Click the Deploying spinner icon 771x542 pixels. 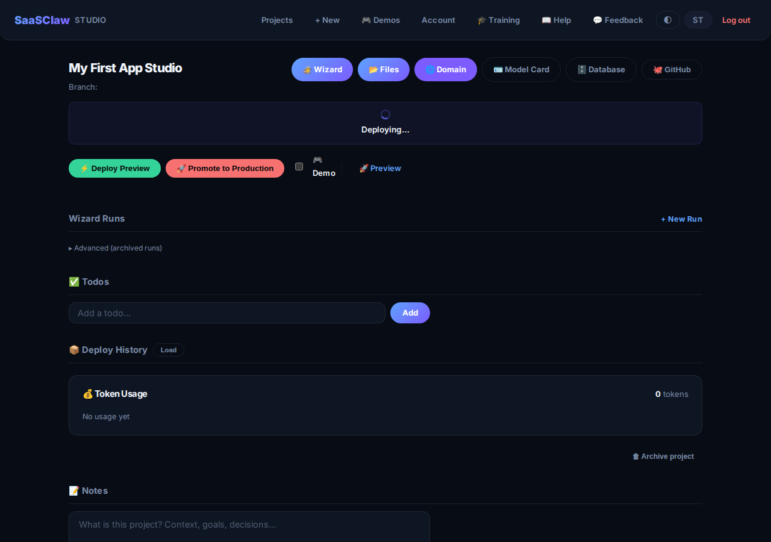point(385,114)
